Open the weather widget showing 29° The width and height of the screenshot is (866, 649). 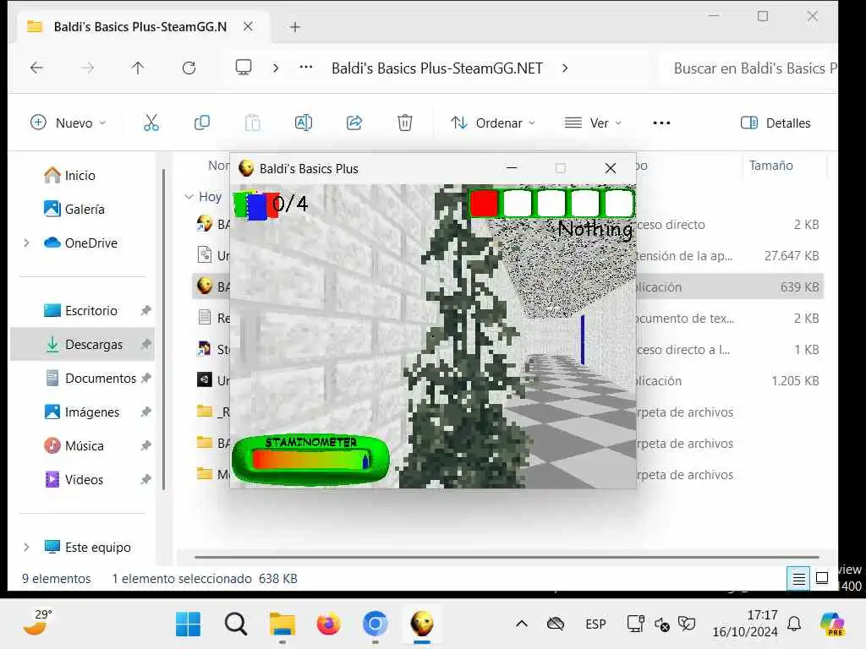point(37,623)
